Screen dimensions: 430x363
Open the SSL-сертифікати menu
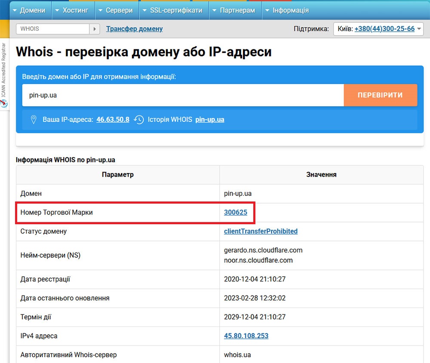(172, 10)
